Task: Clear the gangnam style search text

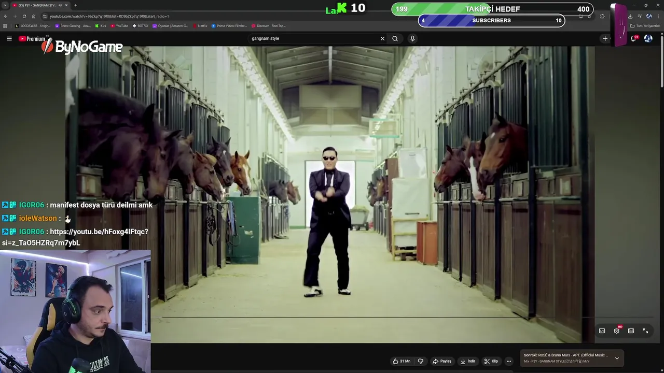Action: point(382,38)
